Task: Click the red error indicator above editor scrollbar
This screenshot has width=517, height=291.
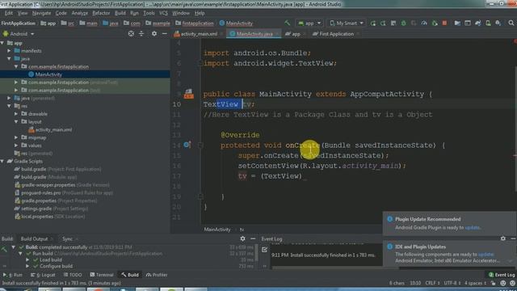Action: point(515,41)
